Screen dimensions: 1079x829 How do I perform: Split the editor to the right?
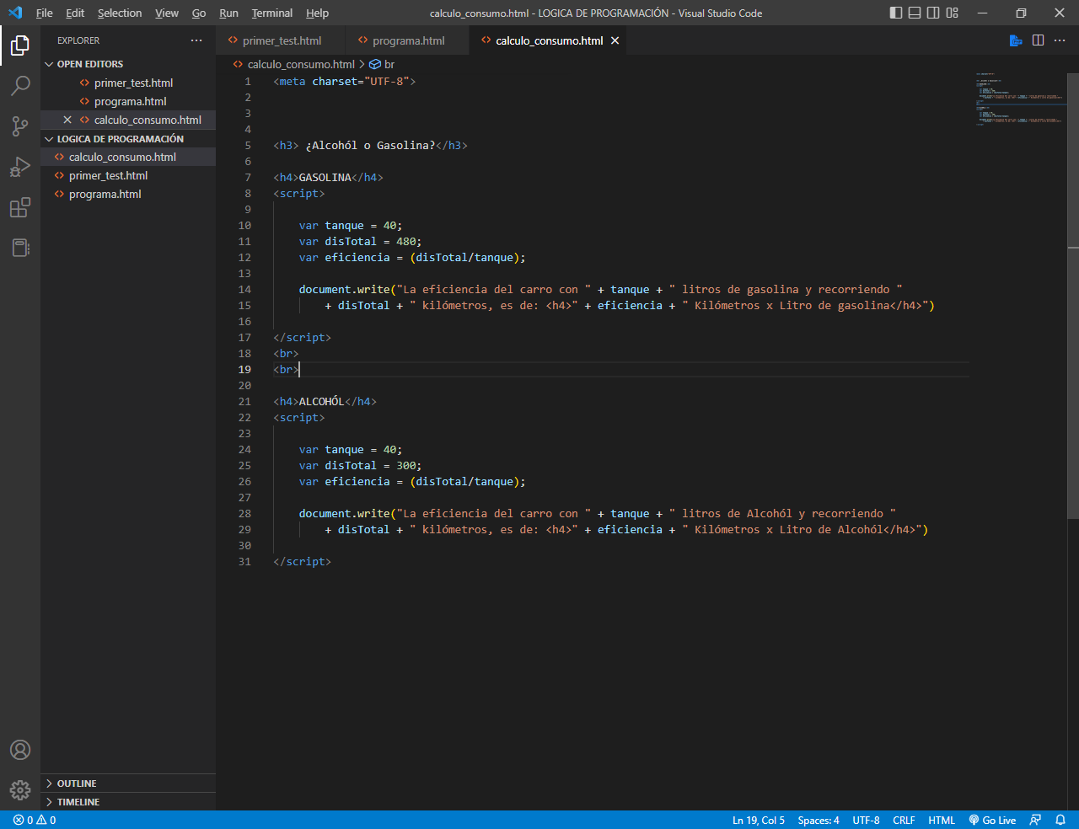(x=1038, y=40)
